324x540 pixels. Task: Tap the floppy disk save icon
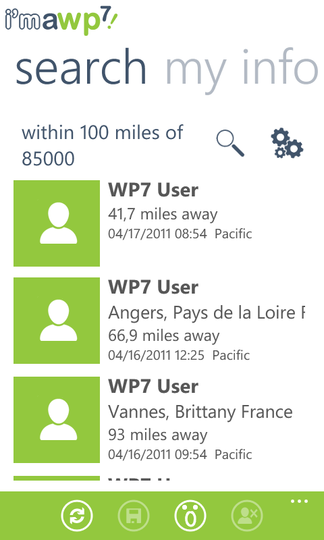pos(134,516)
